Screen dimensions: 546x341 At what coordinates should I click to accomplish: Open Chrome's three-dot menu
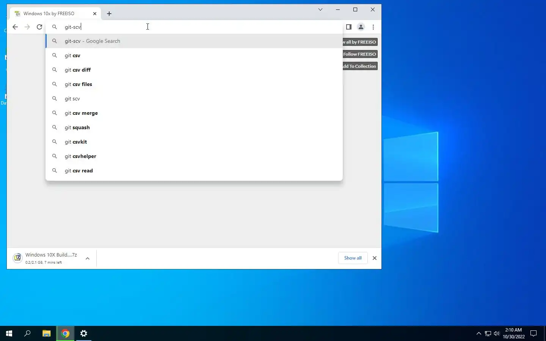[373, 27]
